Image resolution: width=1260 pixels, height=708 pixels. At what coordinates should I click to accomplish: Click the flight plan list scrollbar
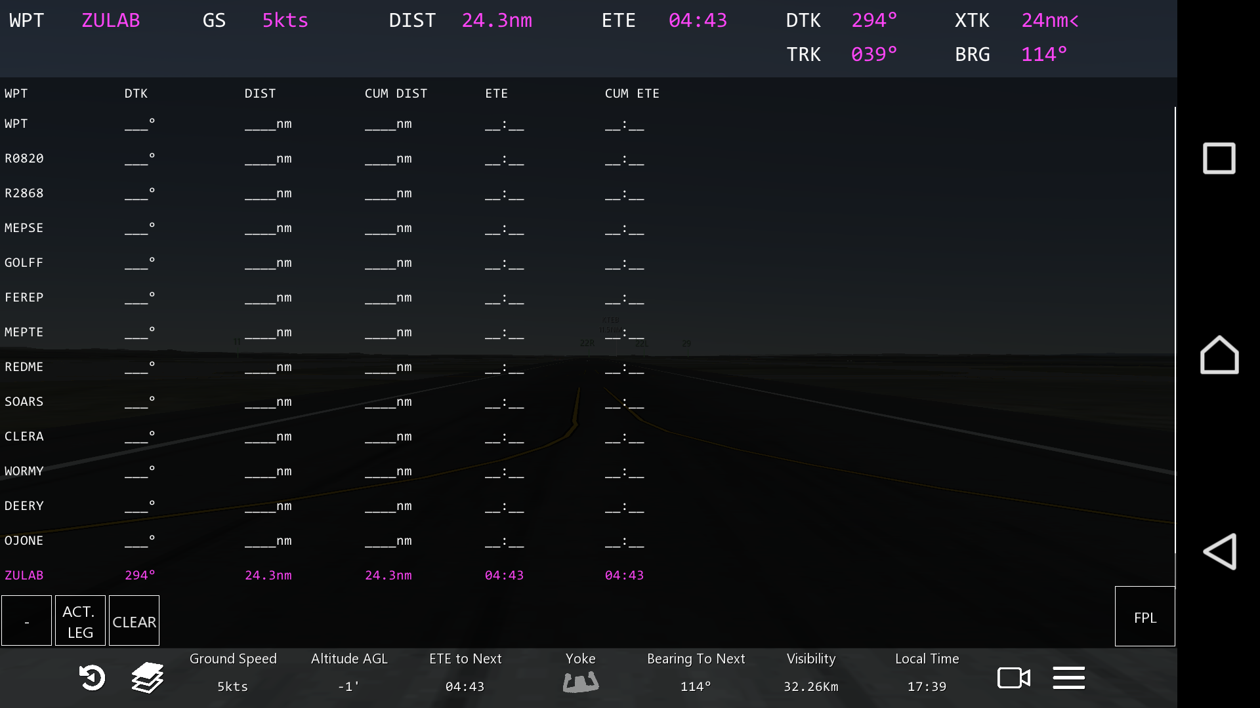[x=1175, y=328]
